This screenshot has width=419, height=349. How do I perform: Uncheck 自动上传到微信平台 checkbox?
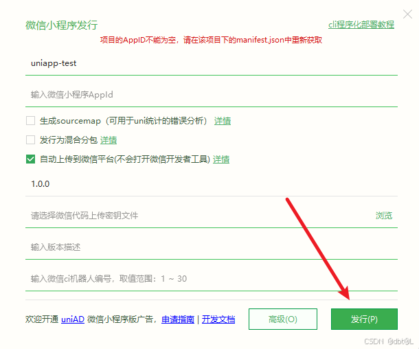coord(30,159)
